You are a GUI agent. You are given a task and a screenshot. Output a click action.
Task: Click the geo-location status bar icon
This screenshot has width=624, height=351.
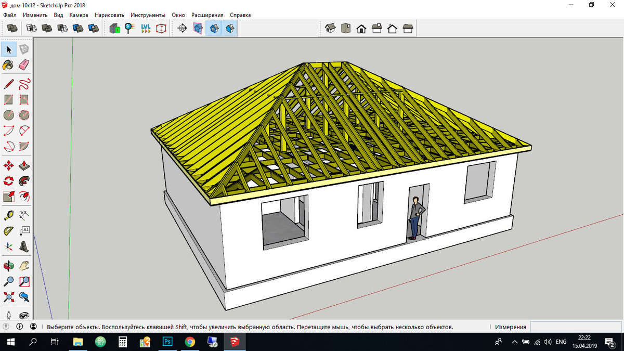(x=6, y=327)
